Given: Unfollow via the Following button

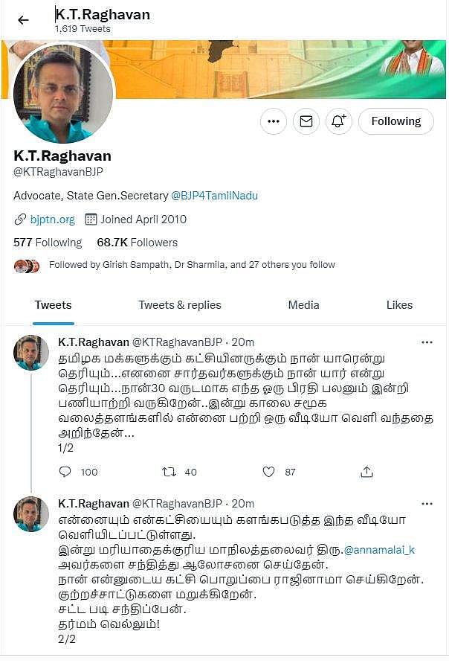Looking at the screenshot, I should click(395, 121).
